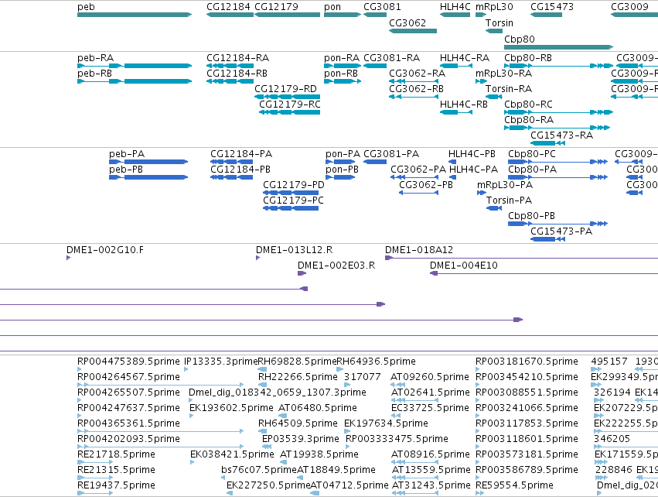Select the Torsin gene label
The height and width of the screenshot is (497, 658).
point(499,22)
